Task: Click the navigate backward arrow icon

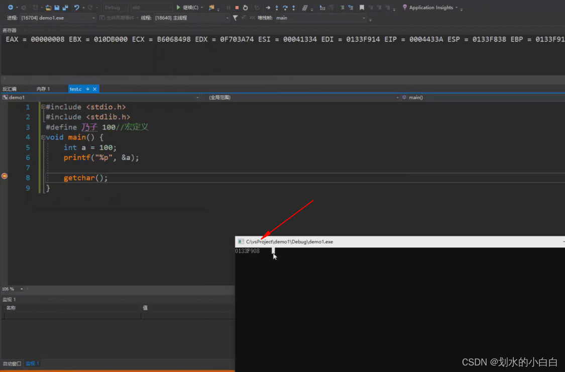Action: [11, 7]
